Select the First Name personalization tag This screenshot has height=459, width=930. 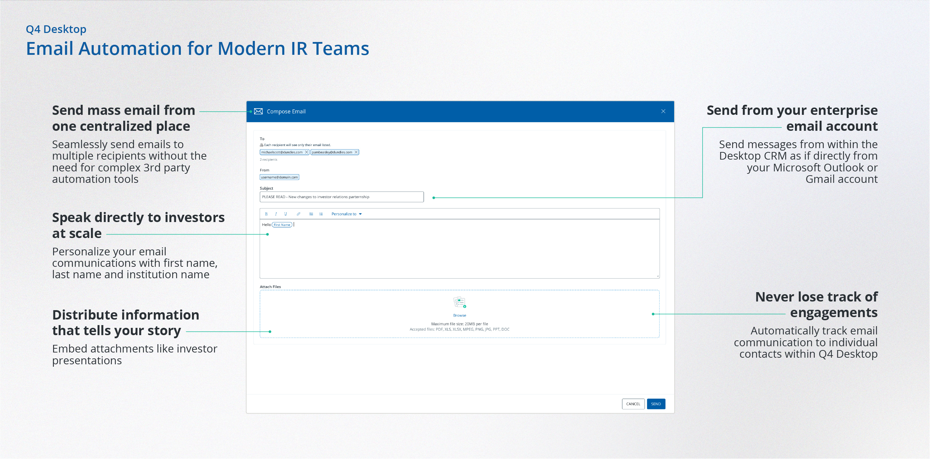pos(282,225)
